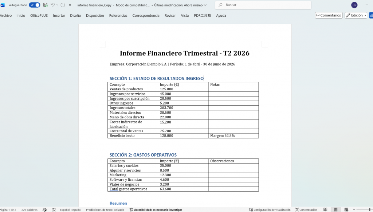Open the PDF工具箱 tab
373x212 pixels.
click(202, 15)
